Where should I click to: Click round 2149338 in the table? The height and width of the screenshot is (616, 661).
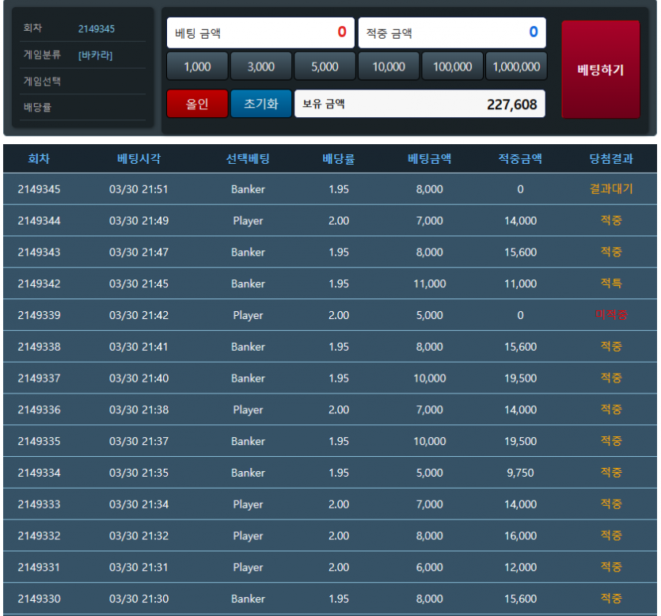[39, 347]
